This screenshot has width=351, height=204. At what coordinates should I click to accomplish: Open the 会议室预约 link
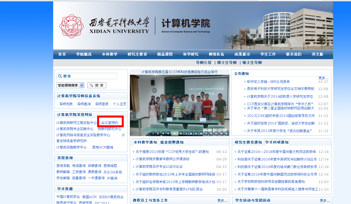coord(110,123)
